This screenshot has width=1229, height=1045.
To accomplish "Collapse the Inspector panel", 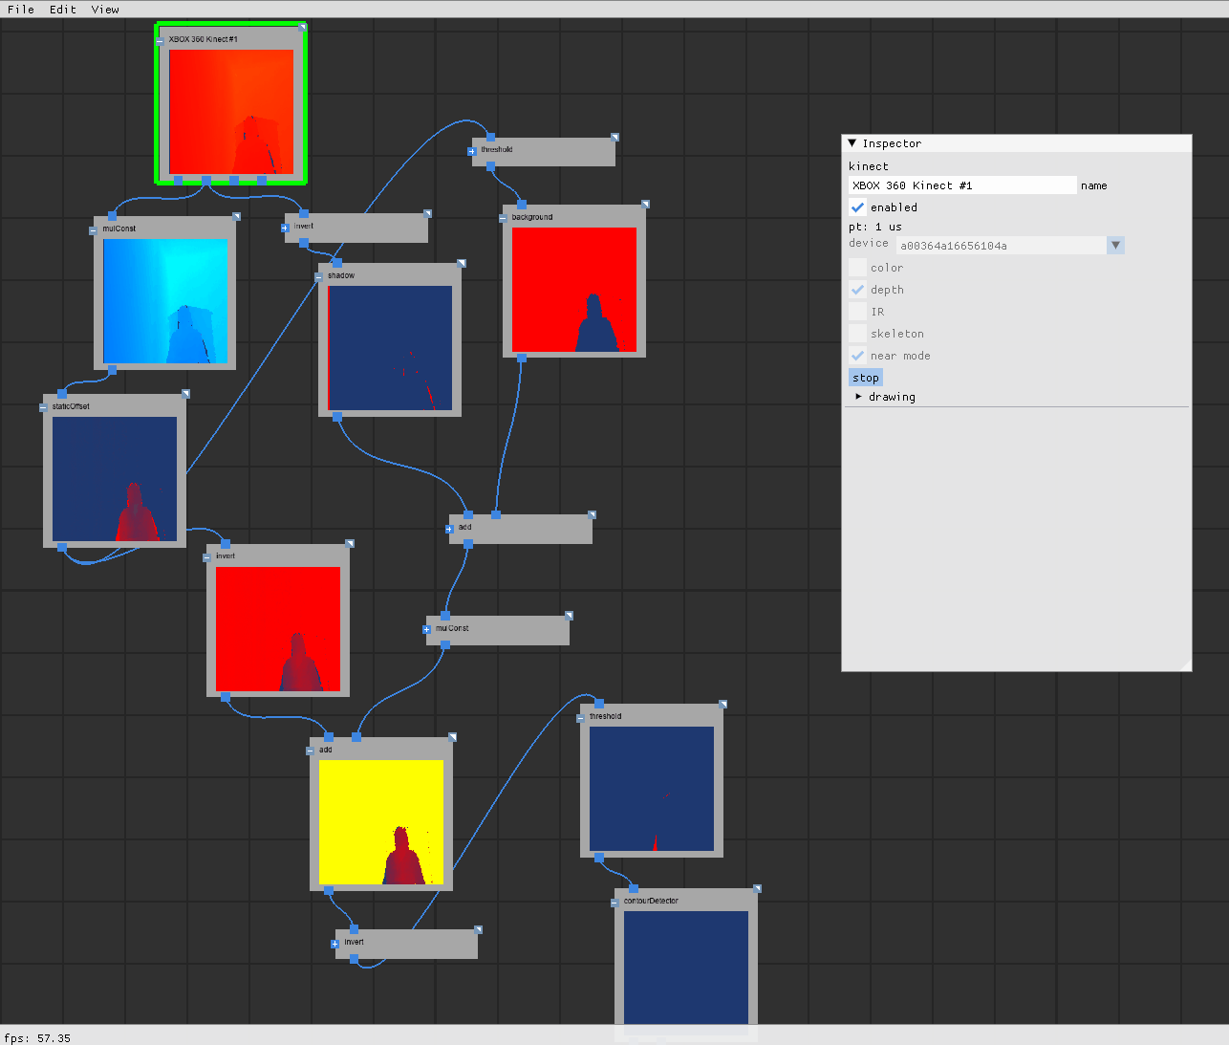I will [x=852, y=143].
